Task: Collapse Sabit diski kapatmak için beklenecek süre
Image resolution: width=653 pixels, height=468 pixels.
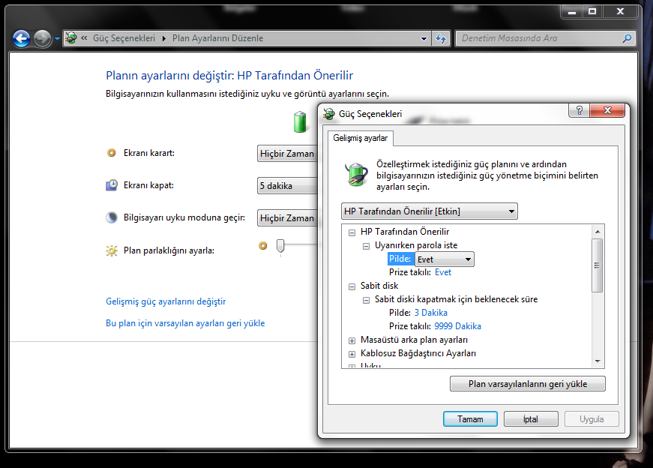Action: click(x=366, y=300)
